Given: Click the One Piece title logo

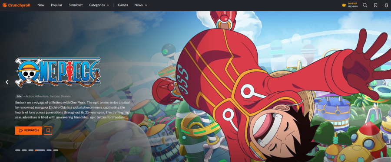Looking at the screenshot, I should pyautogui.click(x=58, y=72).
